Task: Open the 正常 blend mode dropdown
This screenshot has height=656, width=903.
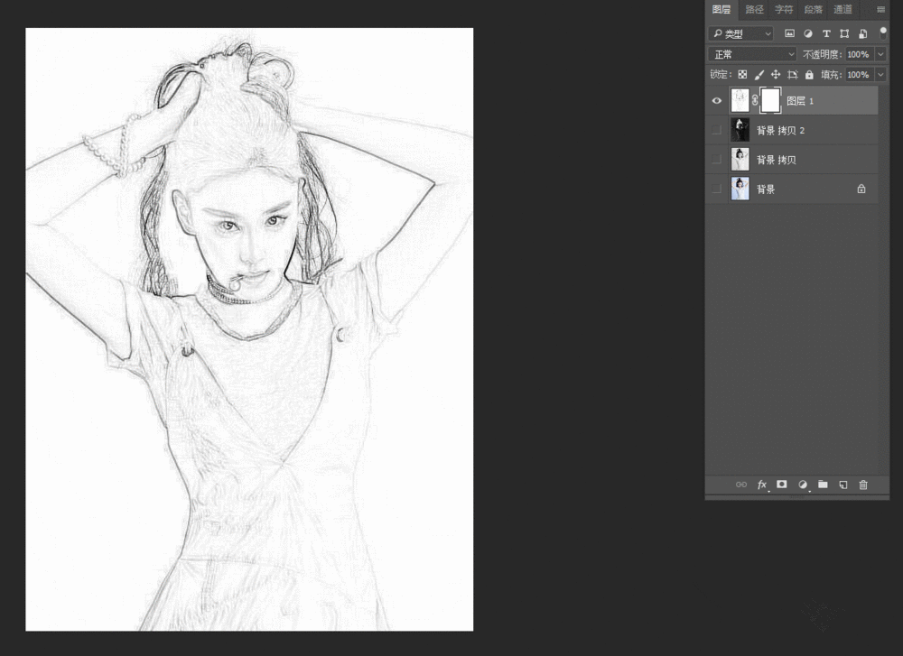Action: [x=752, y=54]
